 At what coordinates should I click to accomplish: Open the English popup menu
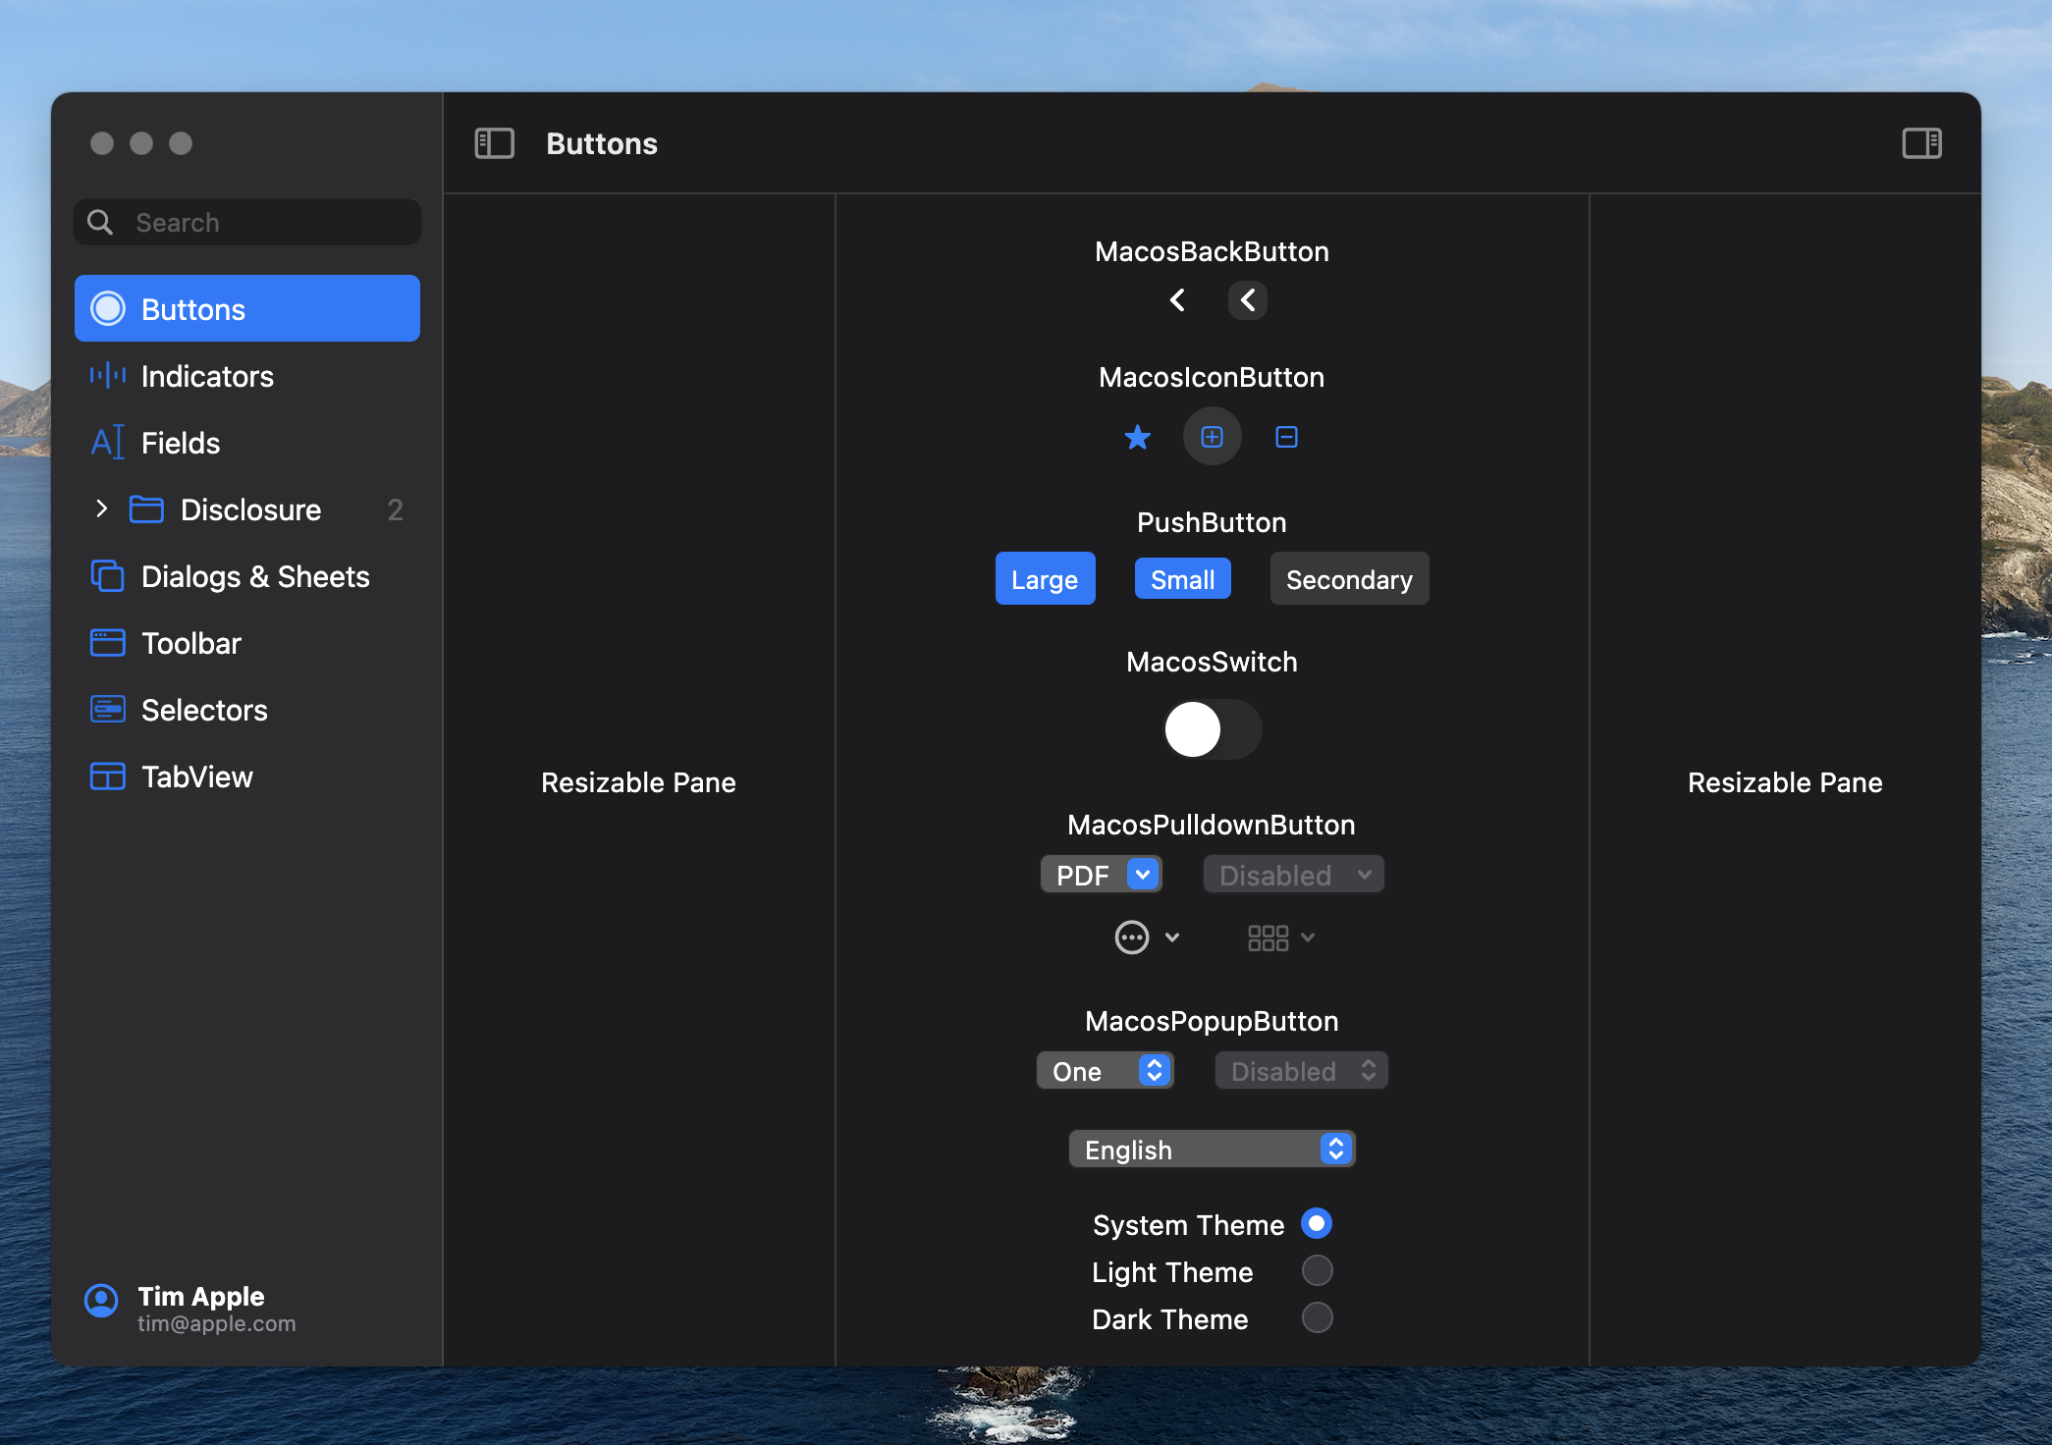1211,1149
